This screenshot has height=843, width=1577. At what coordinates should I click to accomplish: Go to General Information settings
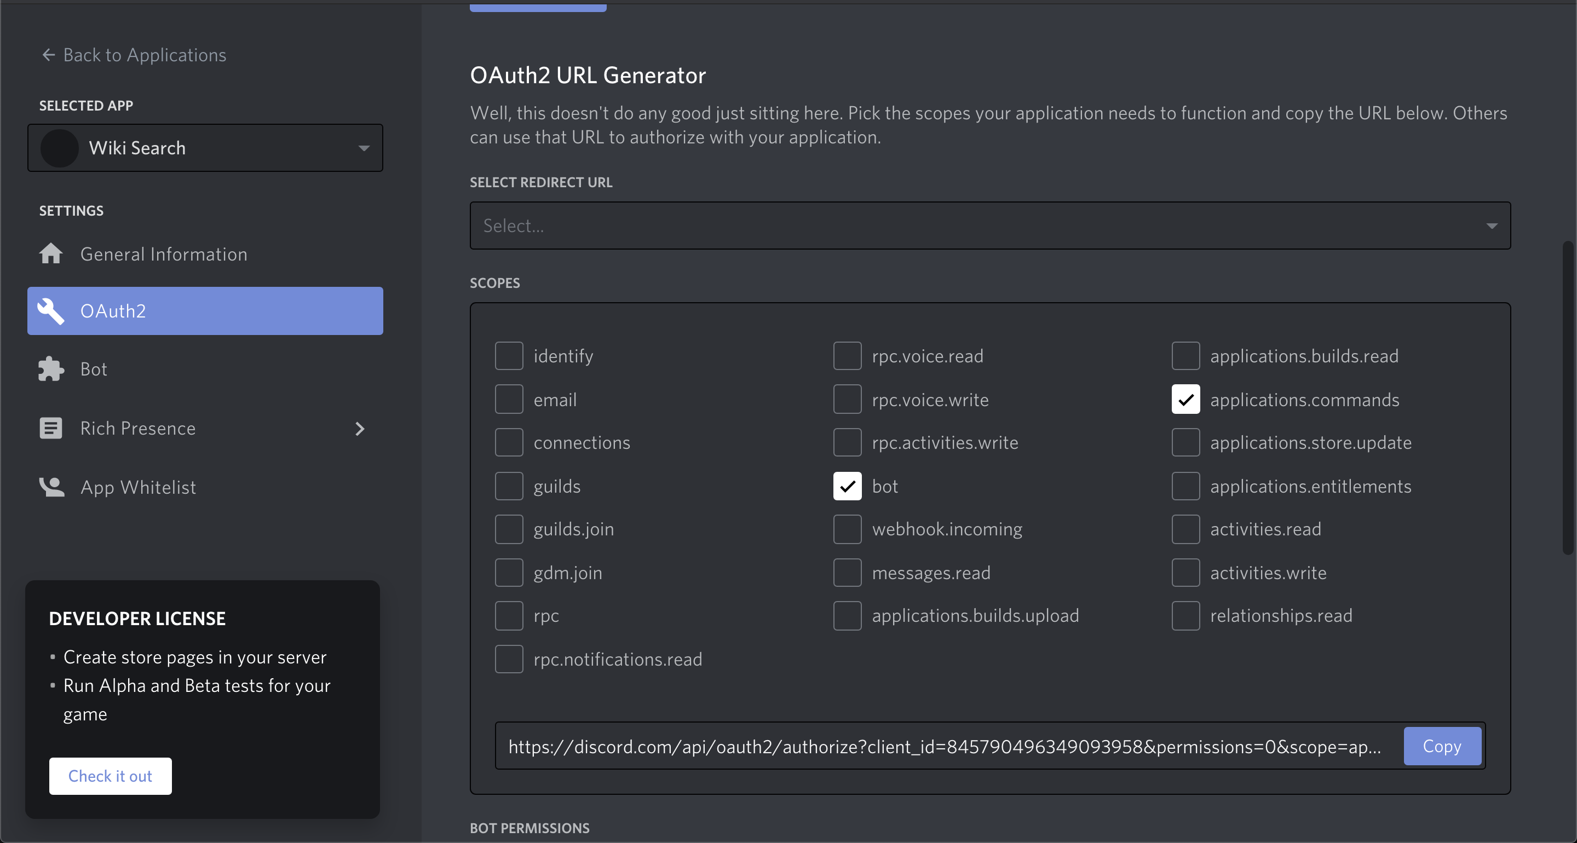coord(164,254)
